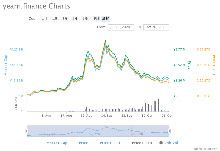Select the 3月 zoom range
Screen dimensions: 220x151
(75, 18)
